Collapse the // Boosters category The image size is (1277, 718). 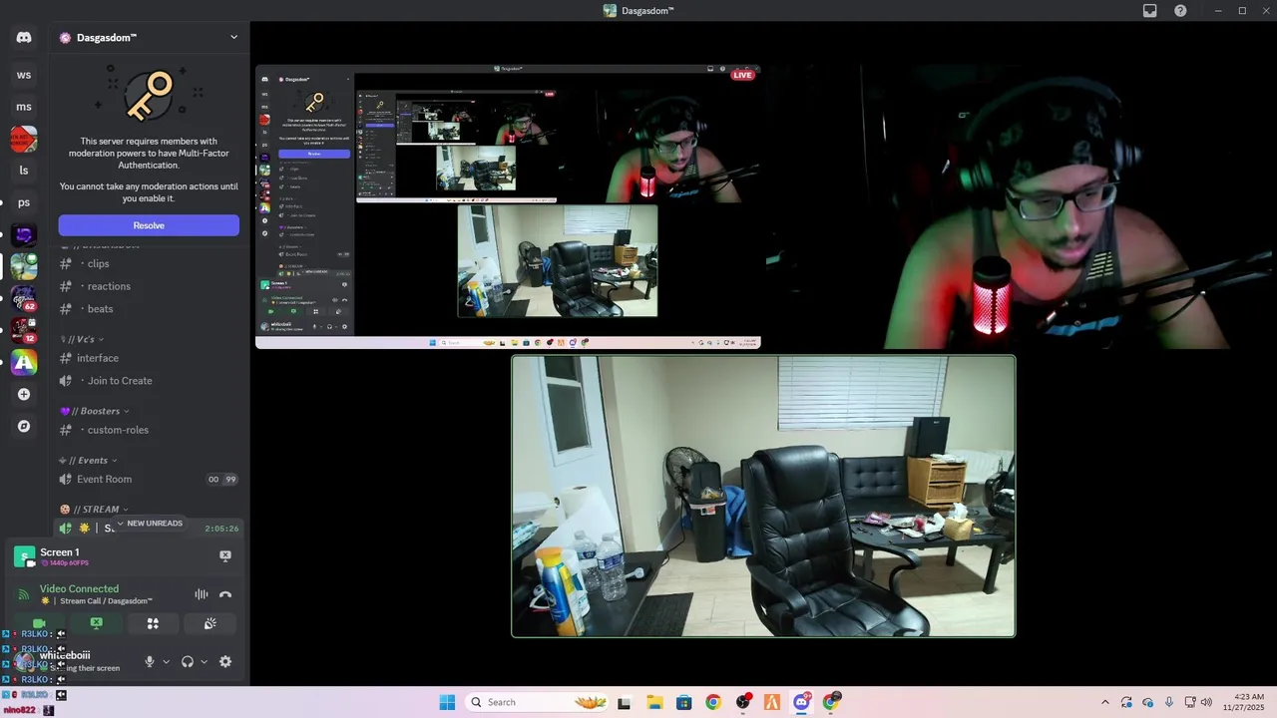pos(94,411)
